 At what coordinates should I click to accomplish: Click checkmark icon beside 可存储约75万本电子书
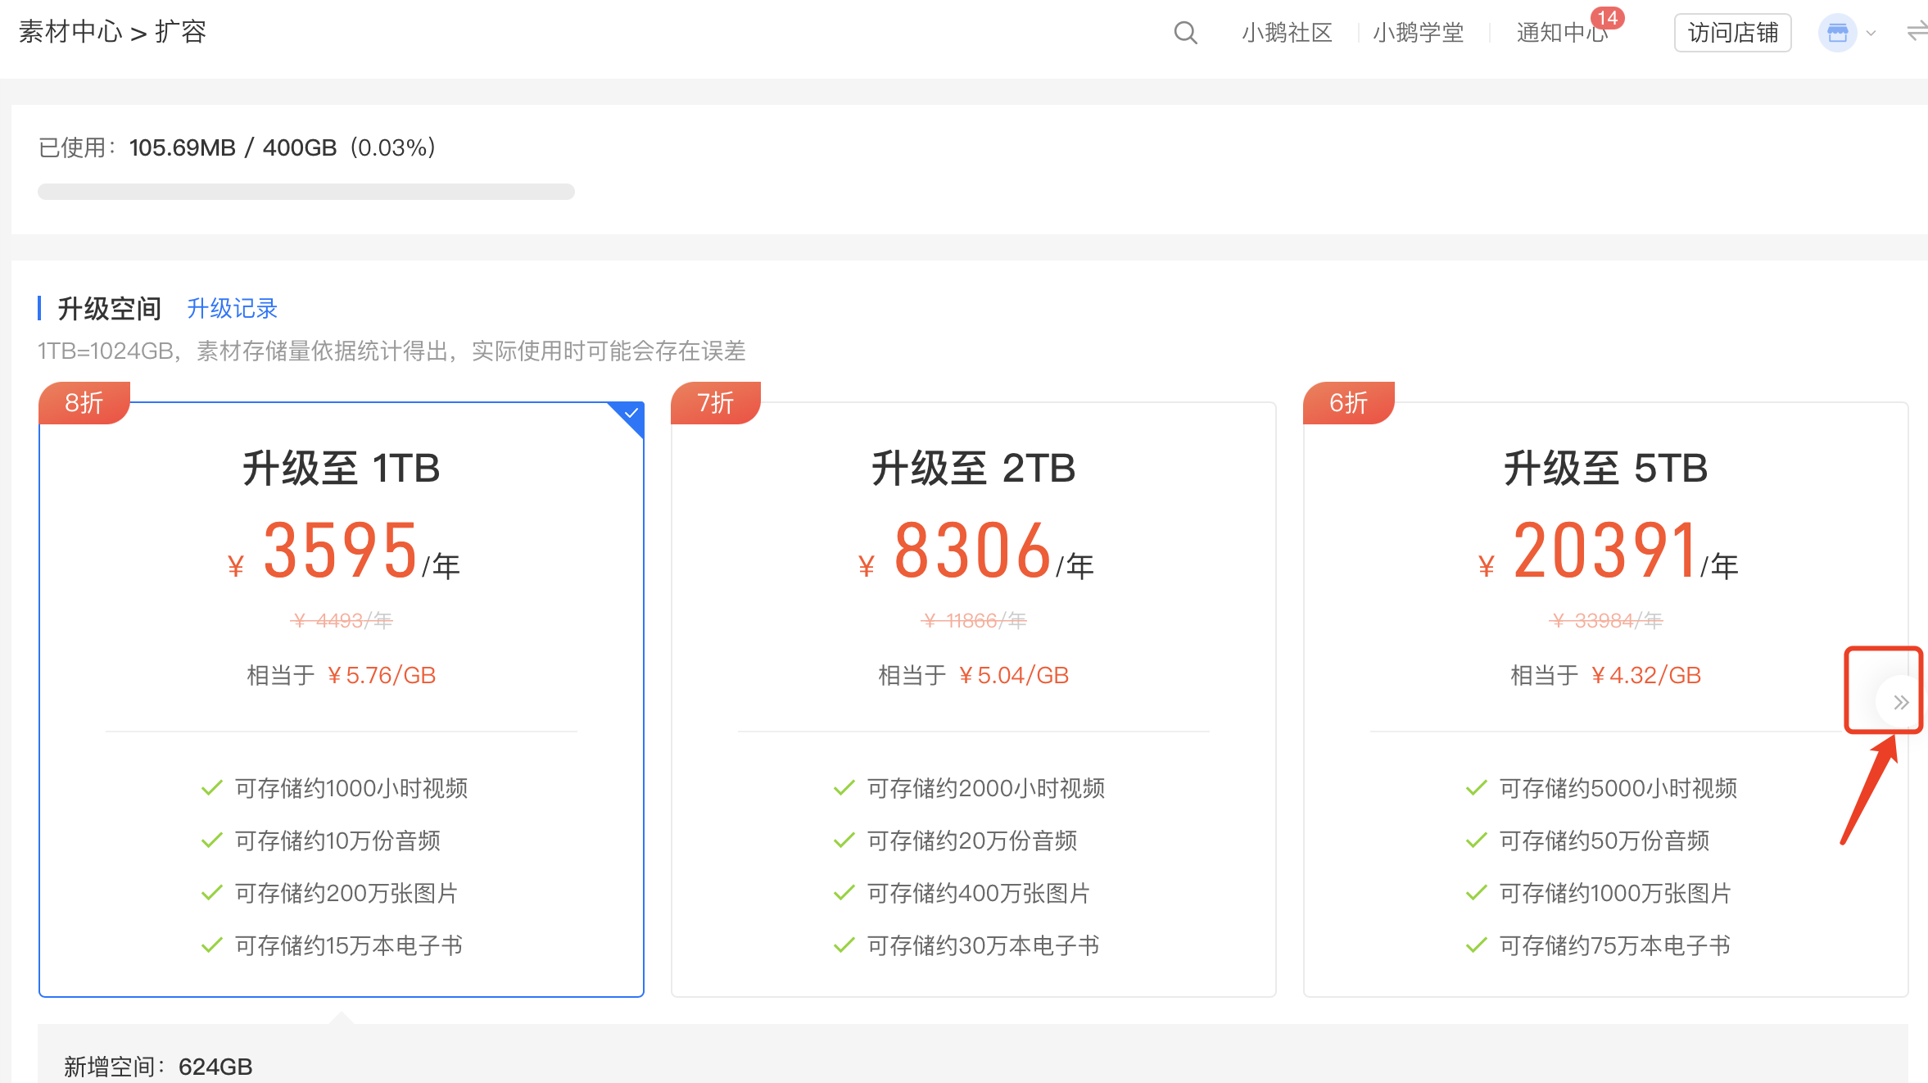(x=1476, y=945)
